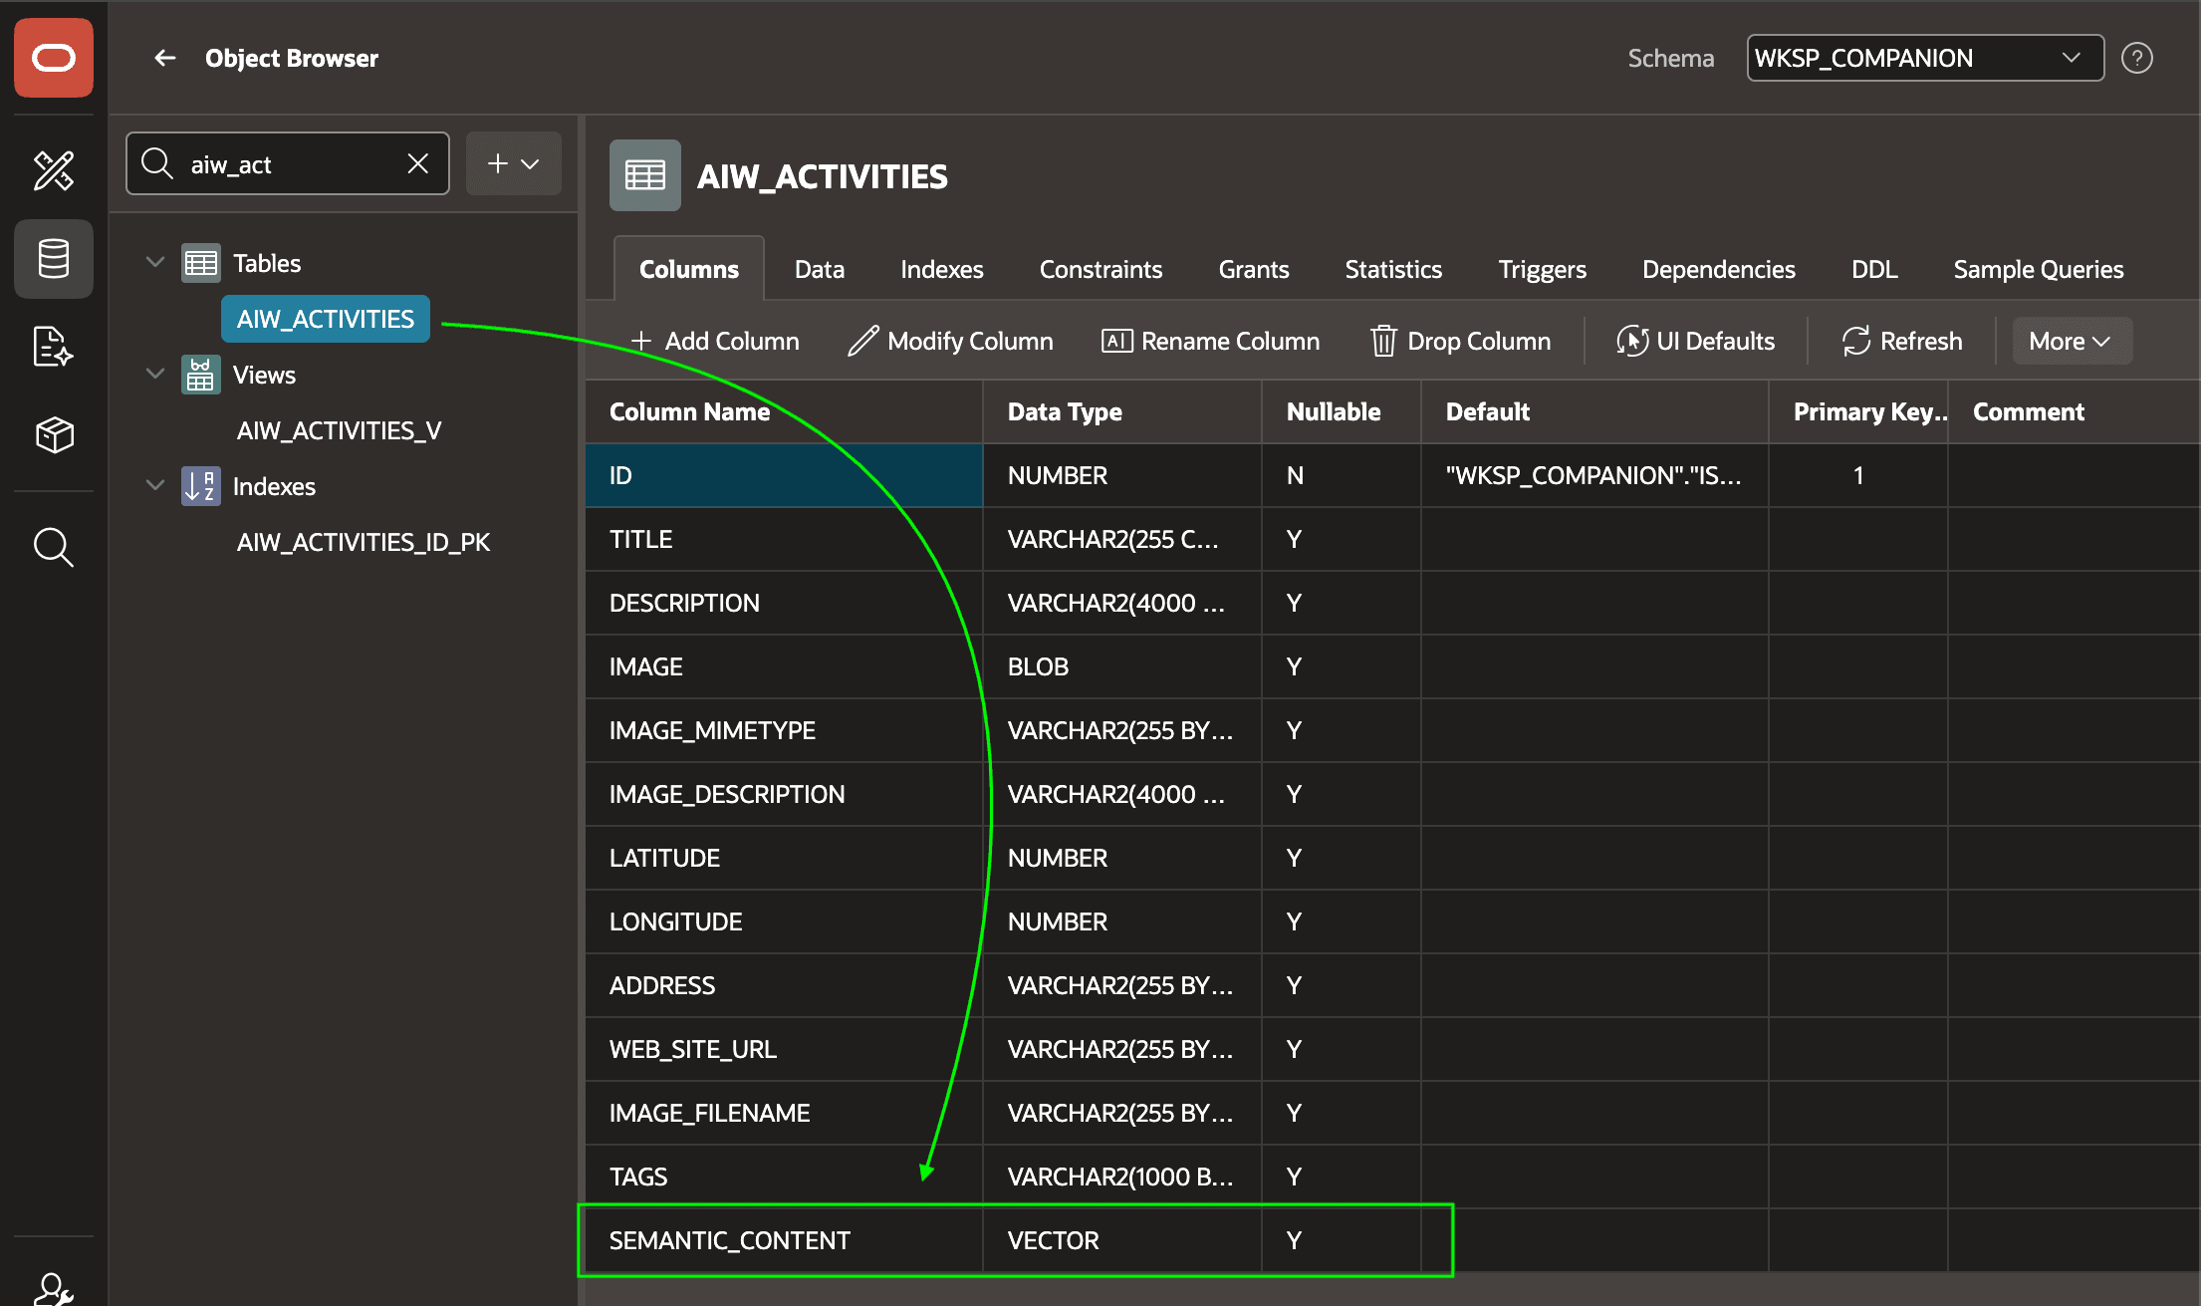The height and width of the screenshot is (1306, 2201).
Task: Select the SEMANTIC_CONTENT column row
Action: click(1392, 1240)
